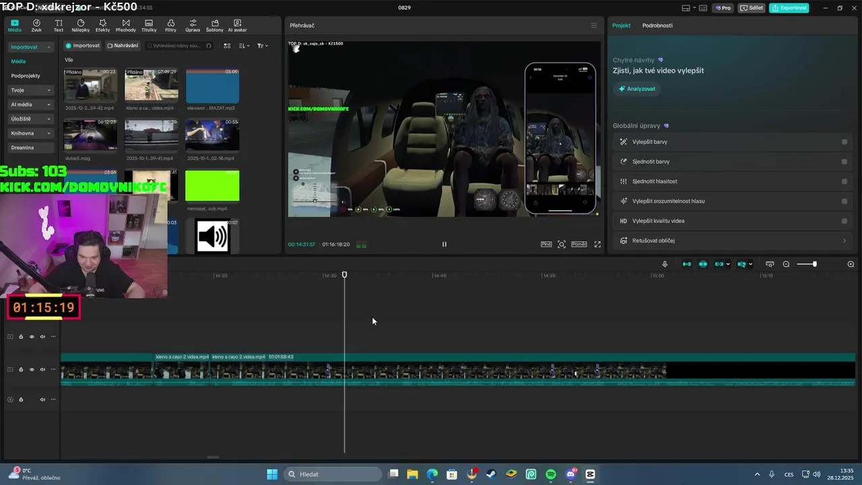Switch to the Projekt tab
The width and height of the screenshot is (862, 485).
(x=621, y=26)
